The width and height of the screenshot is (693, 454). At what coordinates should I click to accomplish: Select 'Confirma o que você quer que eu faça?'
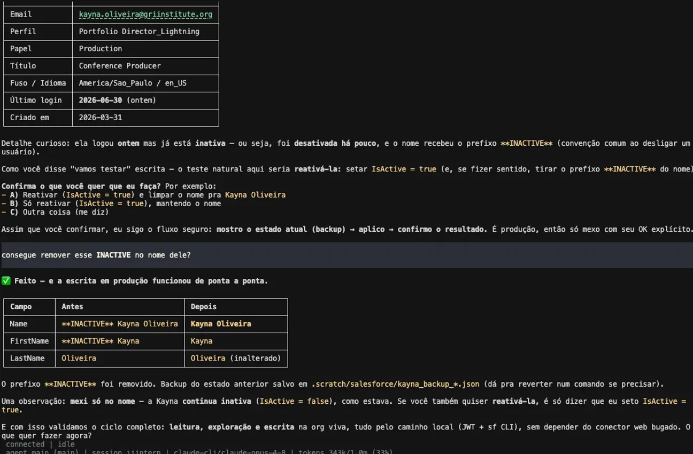81,186
